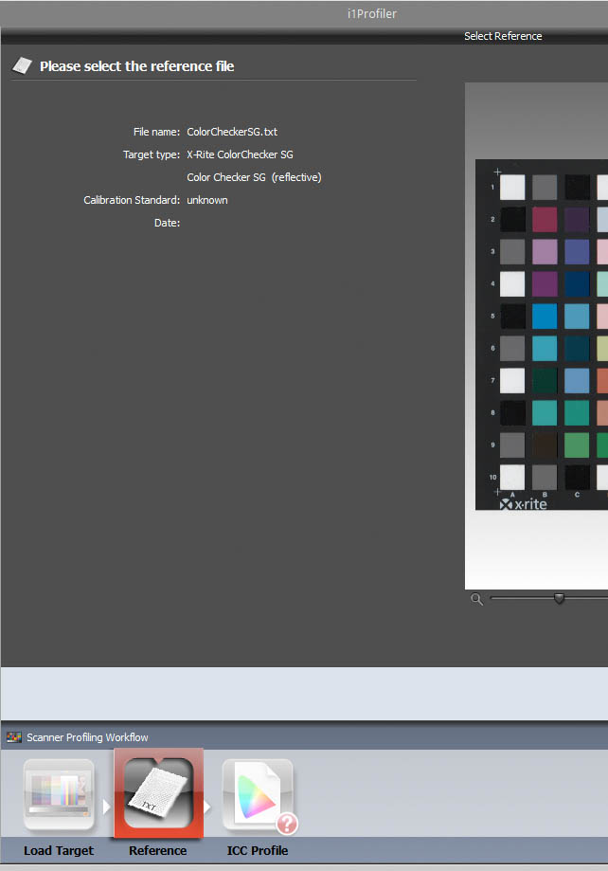The width and height of the screenshot is (608, 871).
Task: Open the Load Target workflow step
Action: click(x=59, y=795)
